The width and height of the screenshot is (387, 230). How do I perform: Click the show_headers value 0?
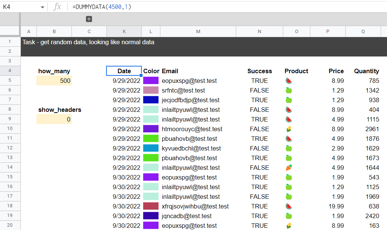[x=54, y=119]
